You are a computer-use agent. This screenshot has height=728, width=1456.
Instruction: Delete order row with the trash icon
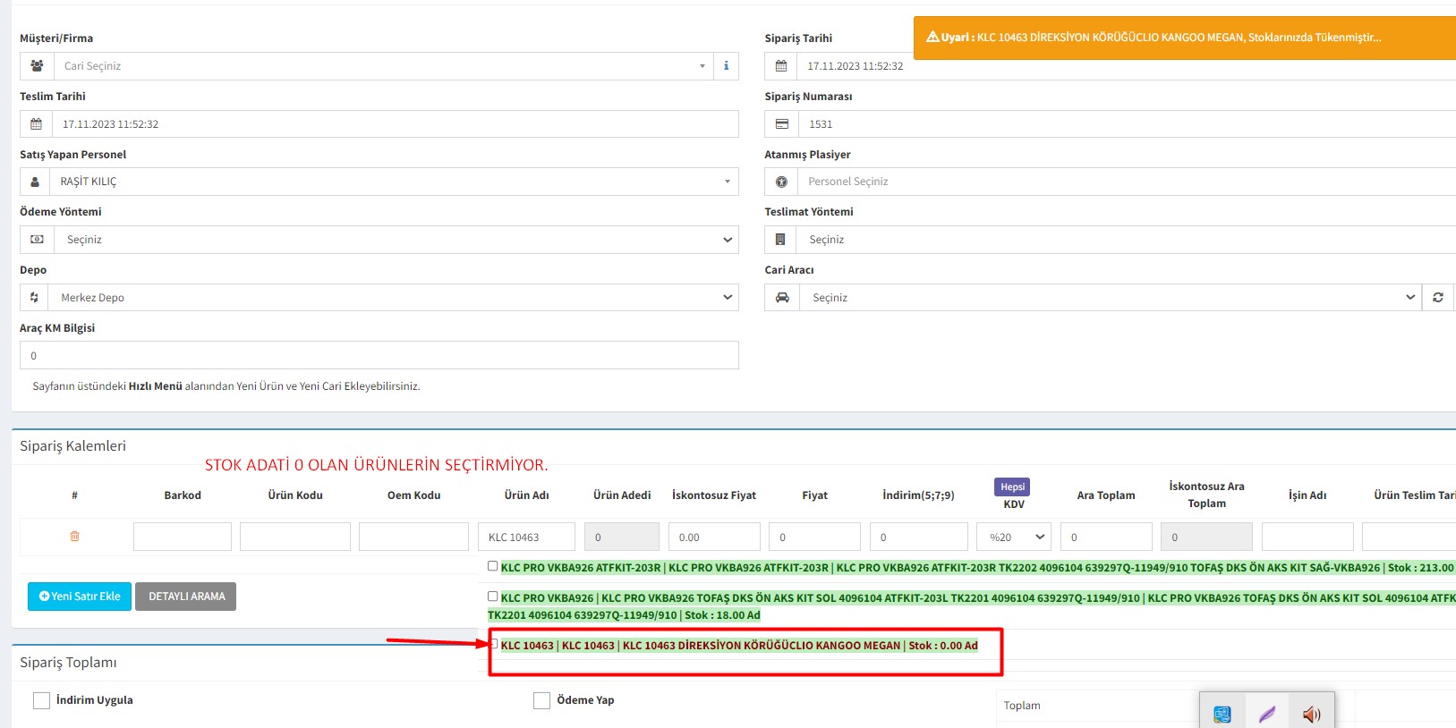74,537
